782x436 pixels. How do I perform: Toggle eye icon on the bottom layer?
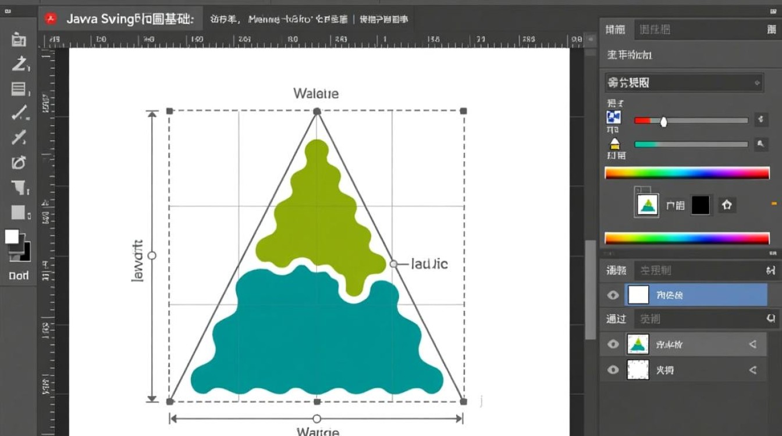point(613,370)
